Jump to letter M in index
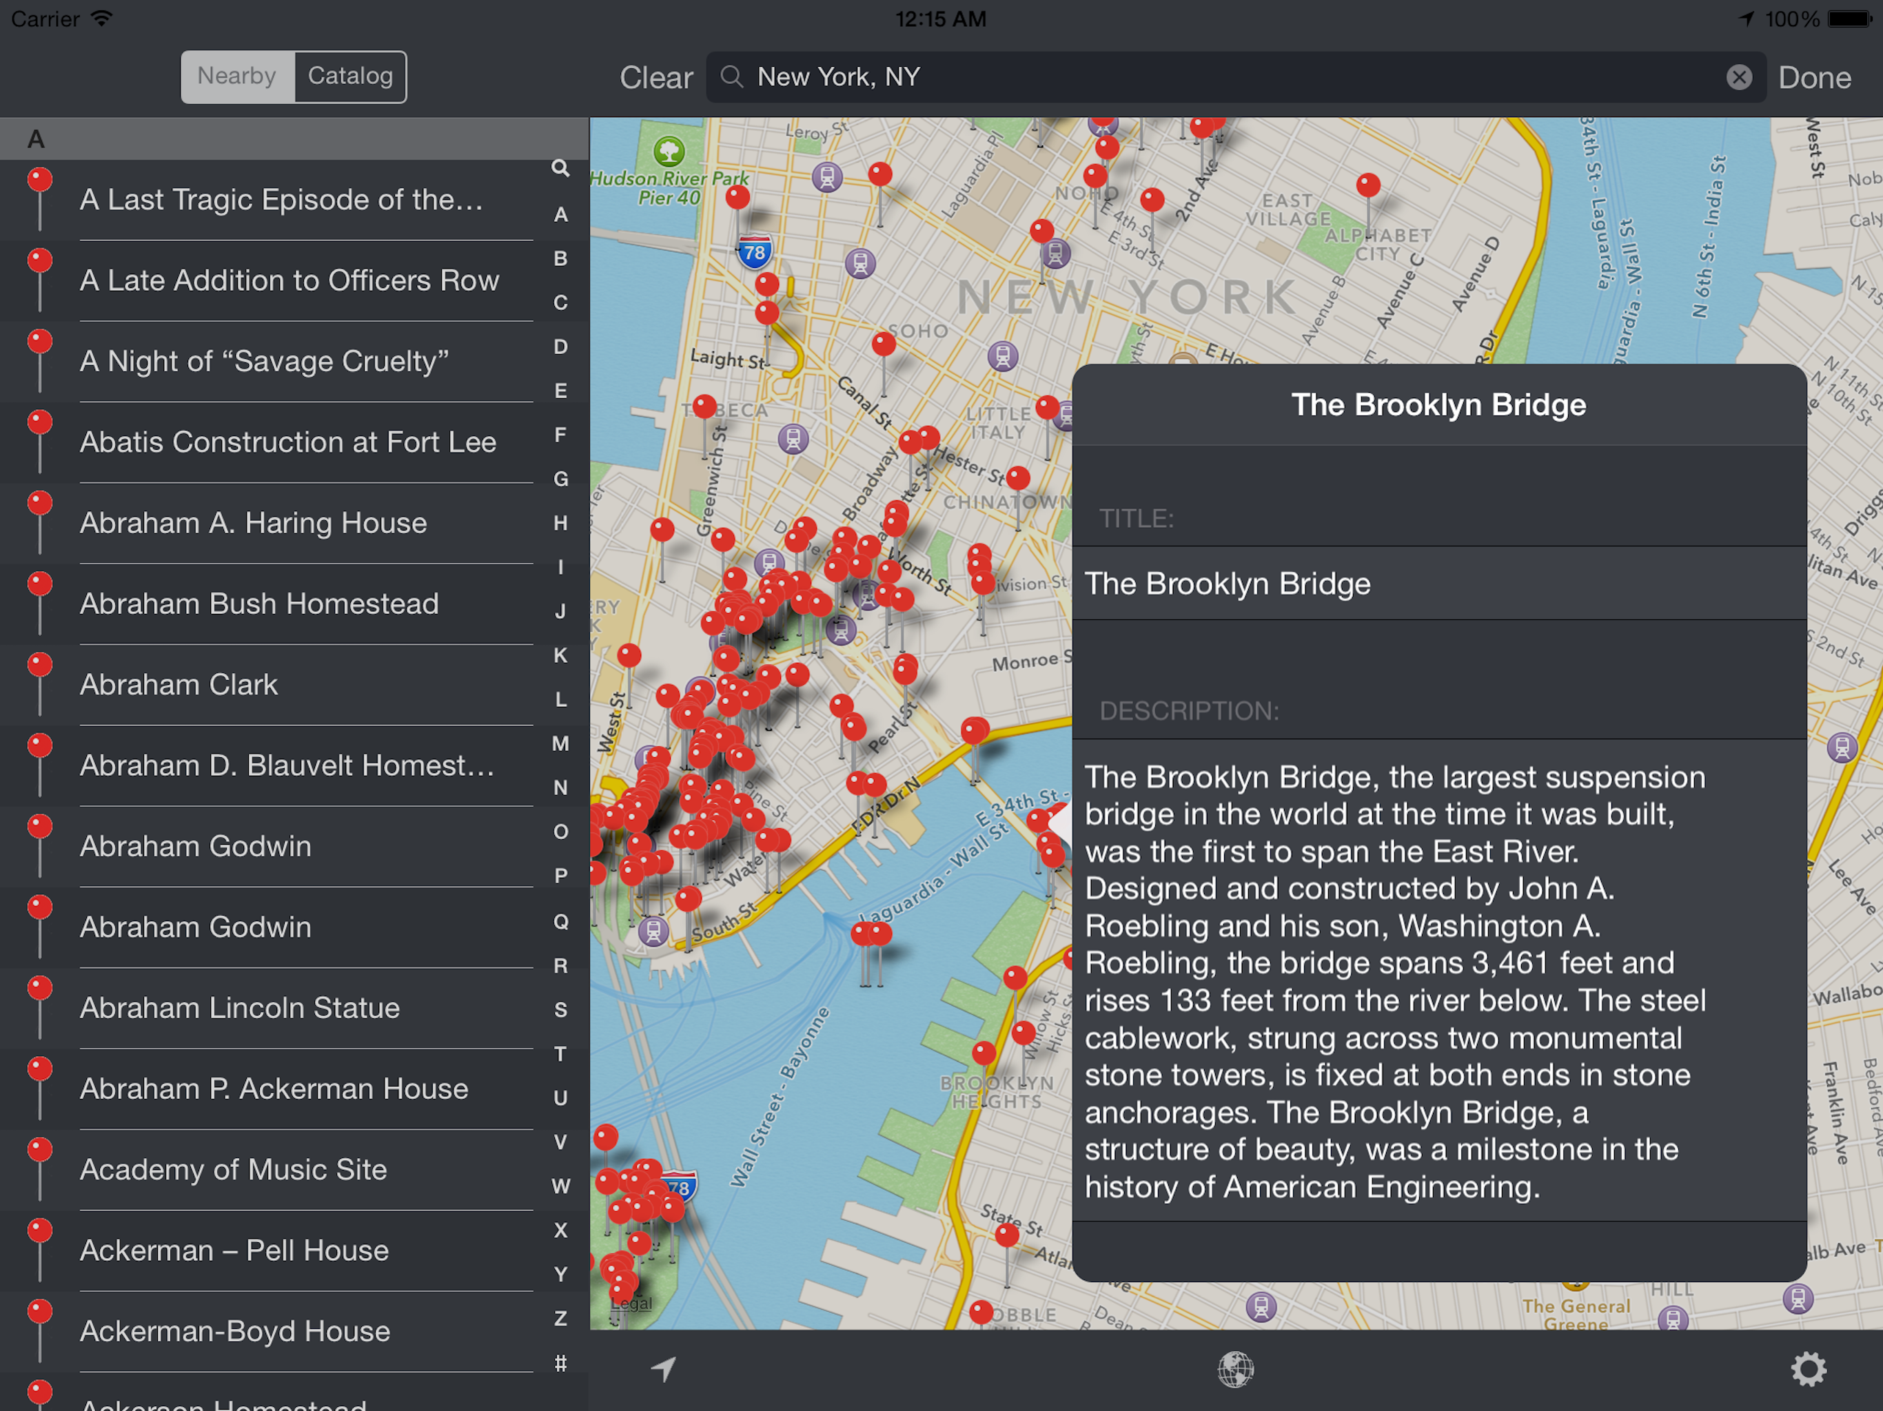 coord(560,743)
